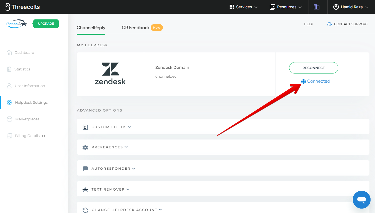Click the Change Helpdesk Account refresh icon
375x213 pixels.
[85, 210]
